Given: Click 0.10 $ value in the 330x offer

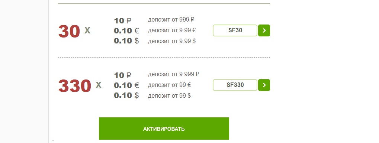Looking at the screenshot, I should [126, 95].
